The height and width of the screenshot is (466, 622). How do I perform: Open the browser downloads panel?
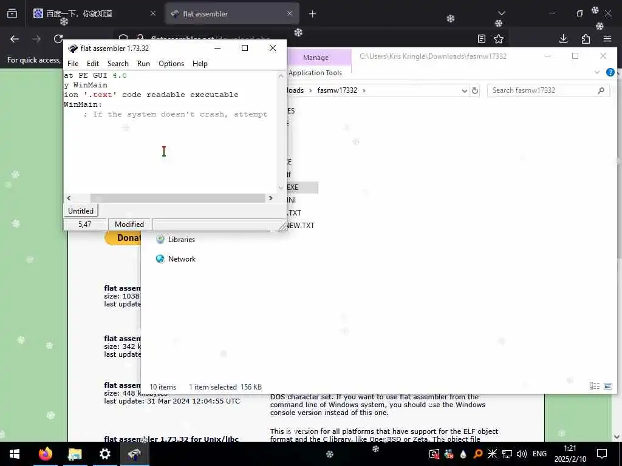[563, 39]
